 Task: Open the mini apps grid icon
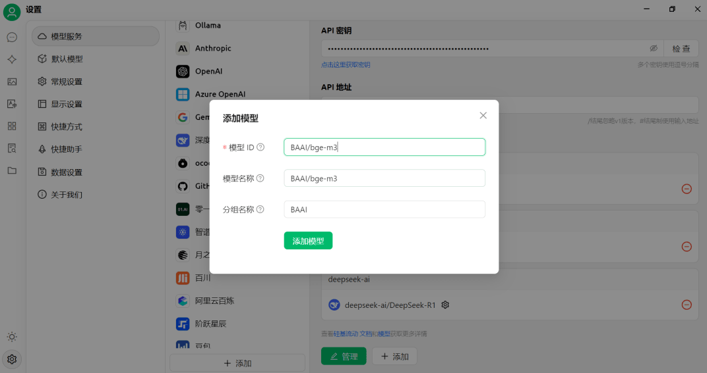pos(12,126)
